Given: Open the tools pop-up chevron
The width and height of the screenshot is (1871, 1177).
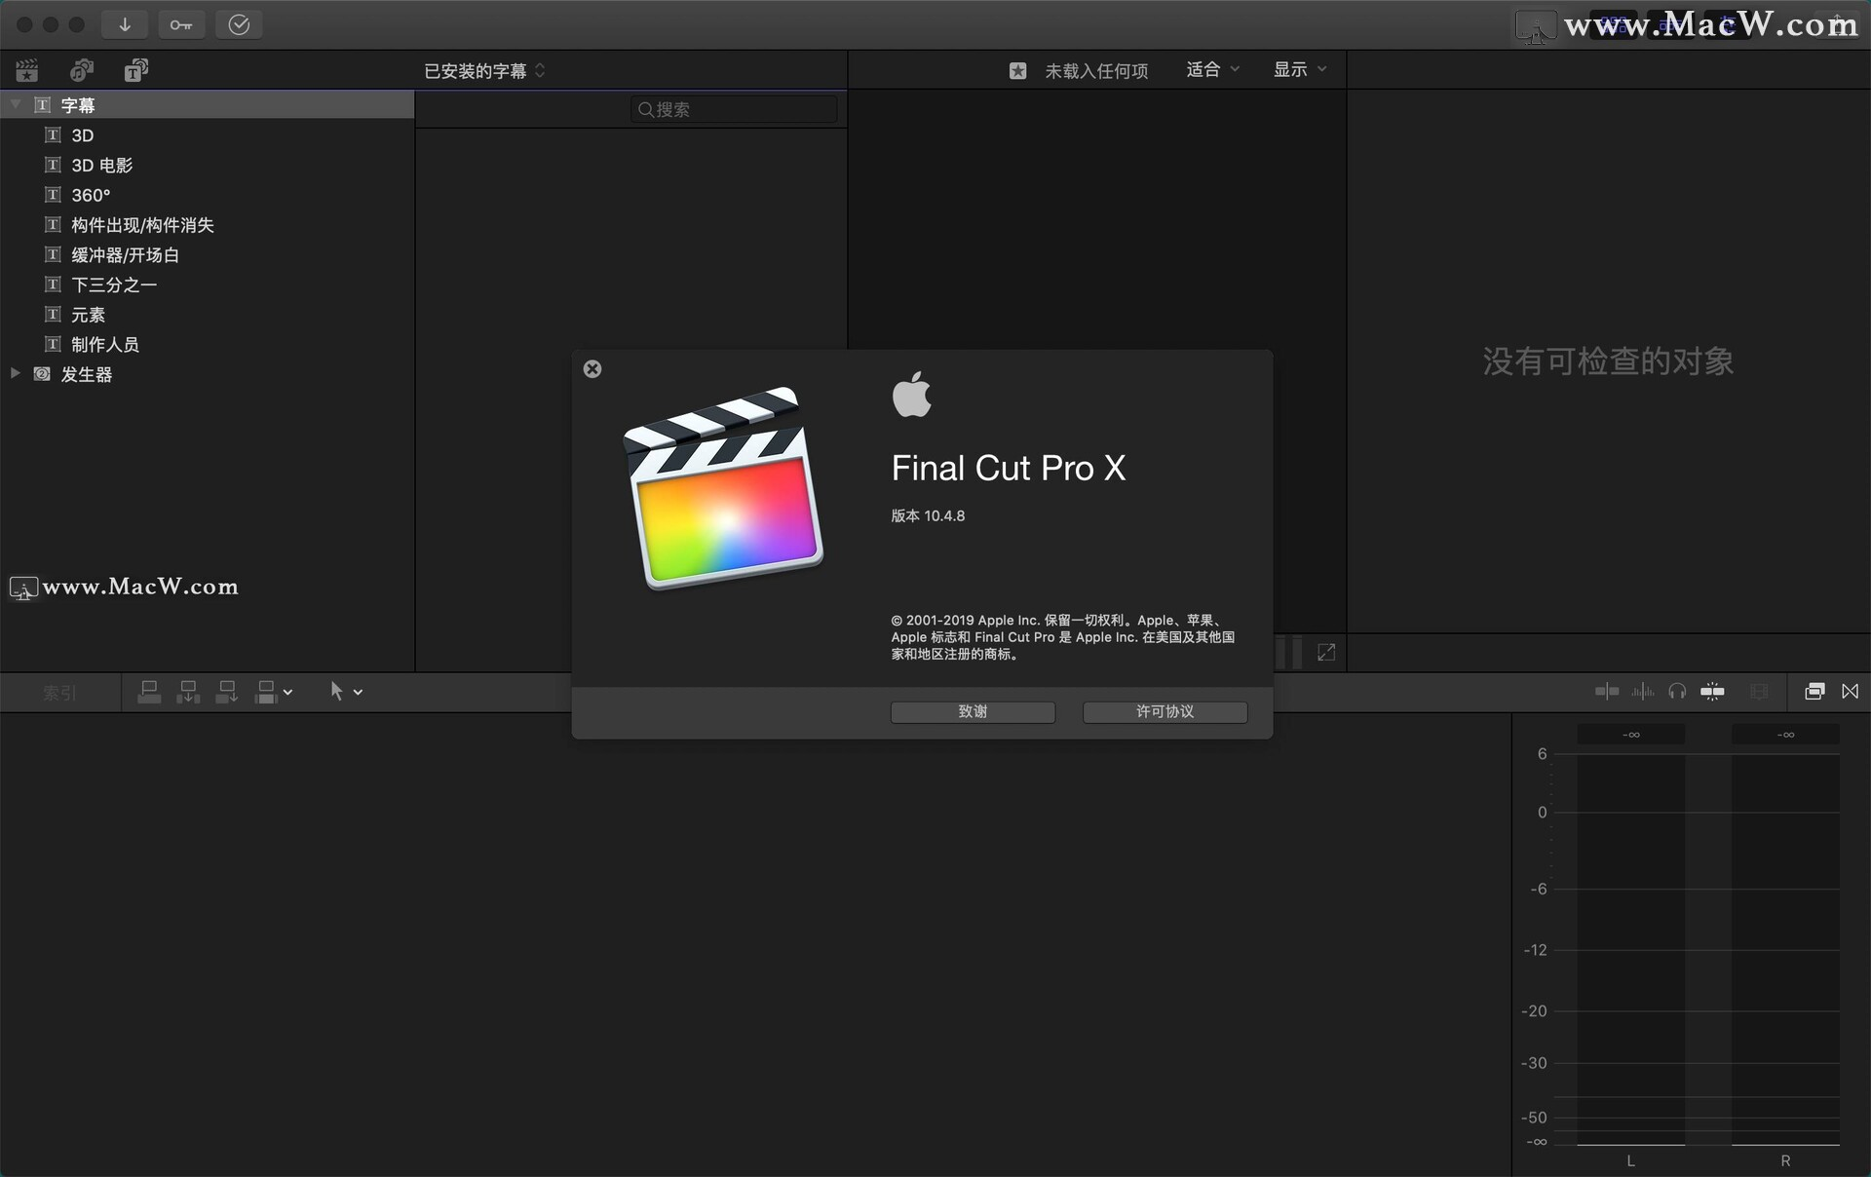Looking at the screenshot, I should 358,692.
